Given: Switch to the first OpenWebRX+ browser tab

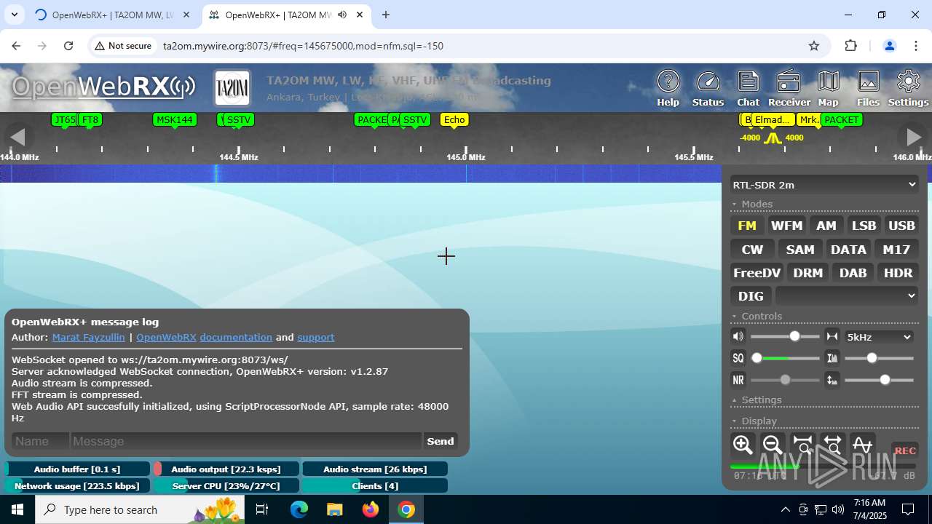Looking at the screenshot, I should click(111, 15).
